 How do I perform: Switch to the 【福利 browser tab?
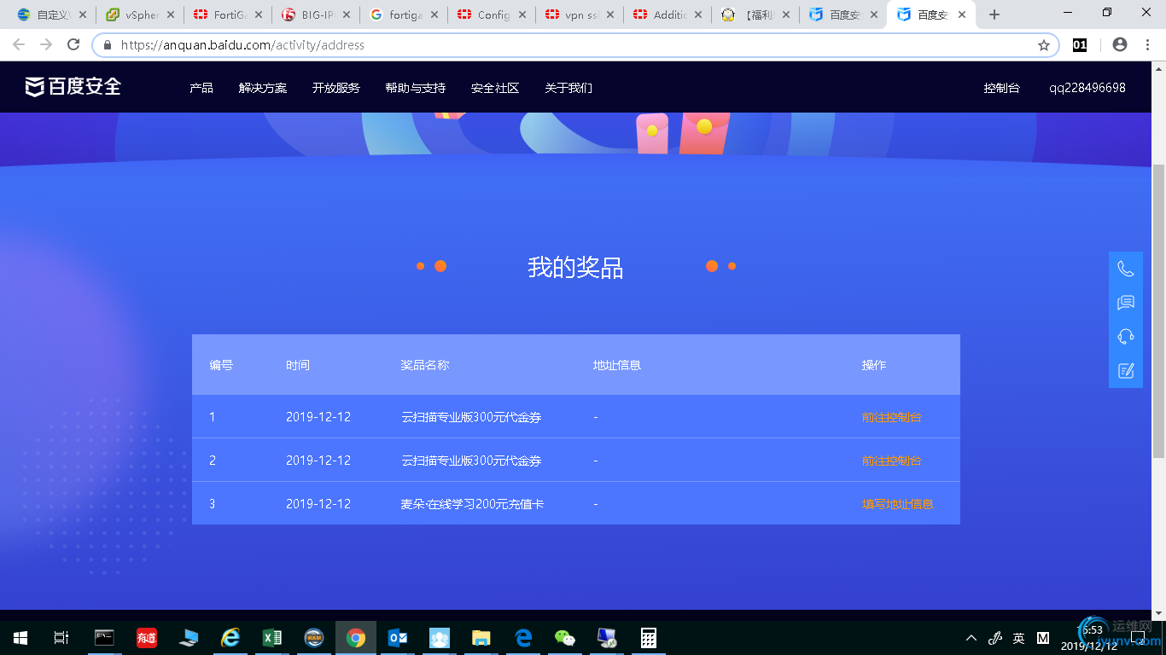756,14
